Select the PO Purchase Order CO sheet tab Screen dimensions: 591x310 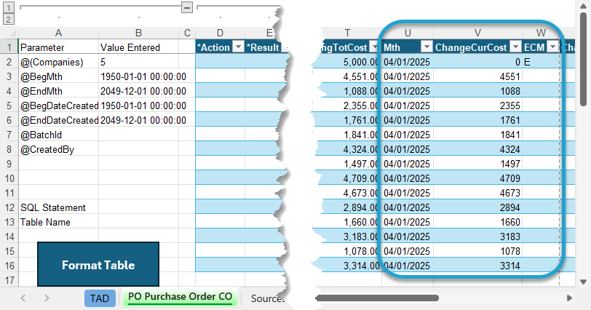point(181,297)
